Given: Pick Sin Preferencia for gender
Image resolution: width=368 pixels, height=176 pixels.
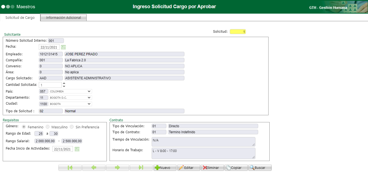Looking at the screenshot, I should [x=72, y=127].
